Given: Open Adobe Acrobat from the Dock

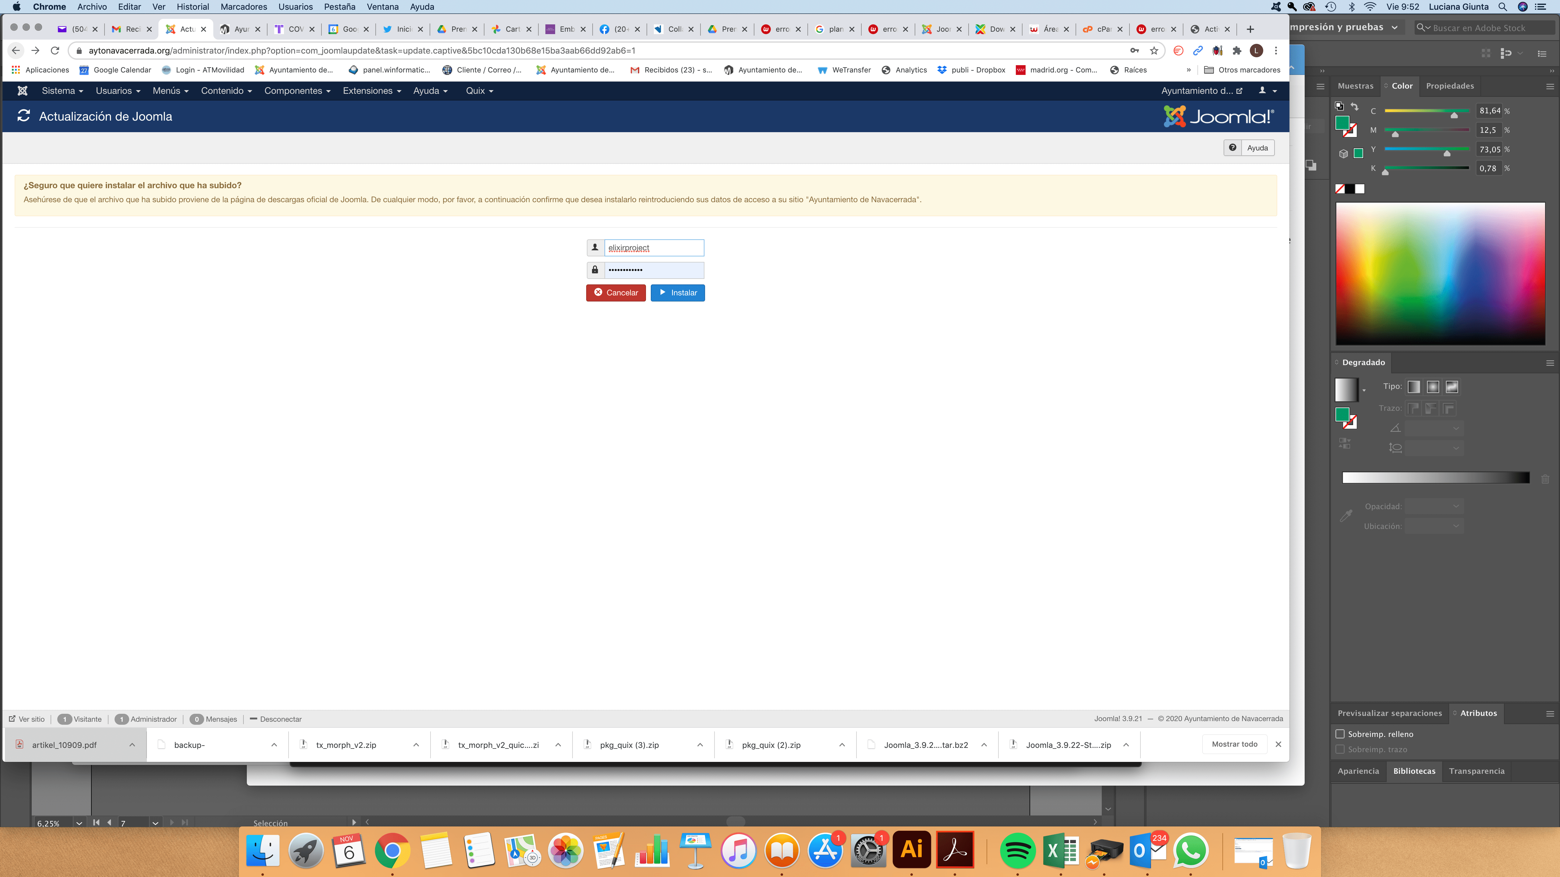Looking at the screenshot, I should click(955, 850).
